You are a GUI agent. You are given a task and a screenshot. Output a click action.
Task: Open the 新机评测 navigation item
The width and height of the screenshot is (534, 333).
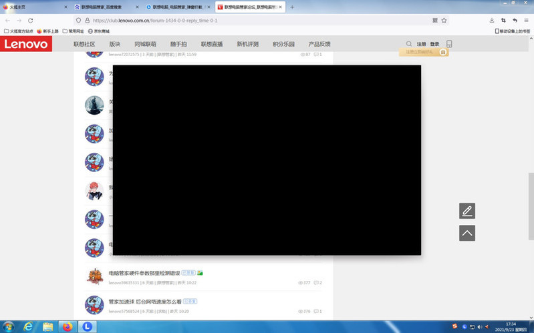(247, 44)
